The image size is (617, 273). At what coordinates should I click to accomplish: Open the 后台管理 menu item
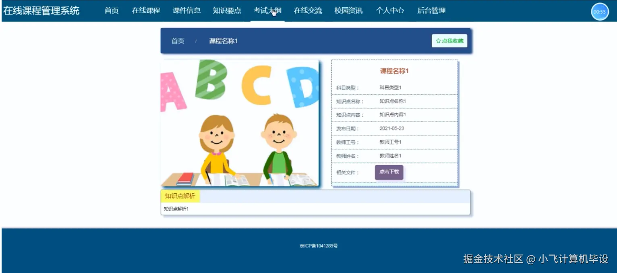click(432, 11)
